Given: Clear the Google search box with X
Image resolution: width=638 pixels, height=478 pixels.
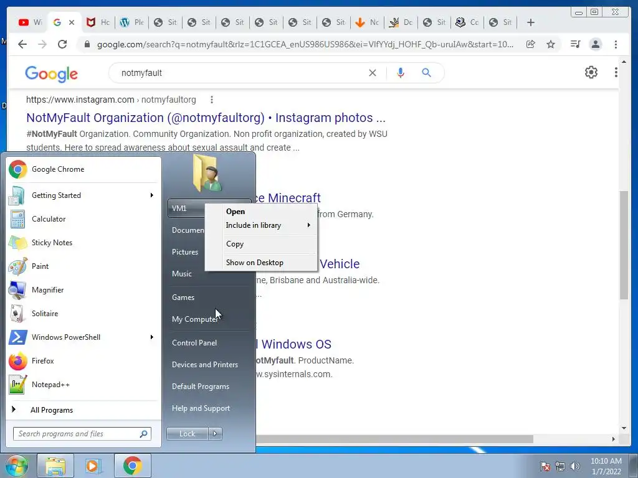Looking at the screenshot, I should click(x=373, y=73).
